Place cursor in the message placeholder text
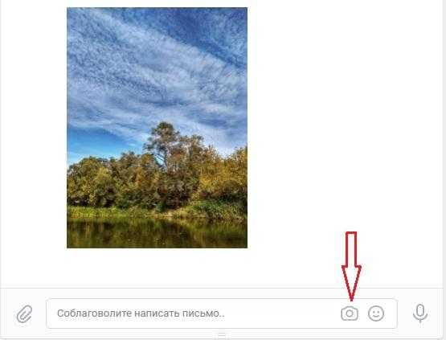Image resolution: width=446 pixels, height=340 pixels. pos(141,313)
